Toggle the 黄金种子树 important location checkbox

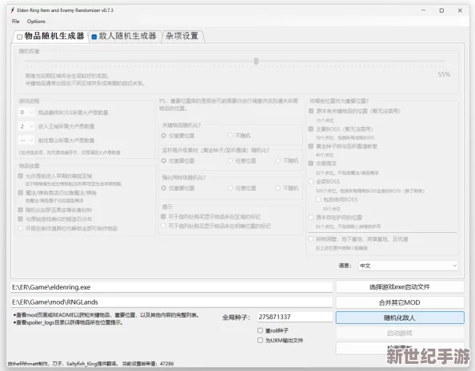pyautogui.click(x=311, y=146)
